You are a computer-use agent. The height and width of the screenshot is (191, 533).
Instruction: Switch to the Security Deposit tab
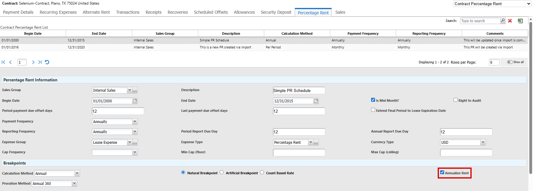click(276, 12)
